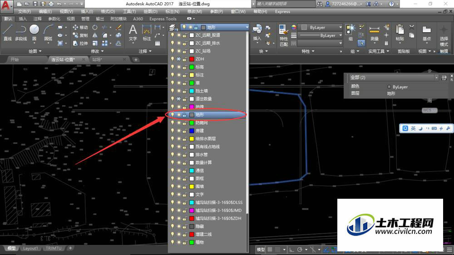Switch to the 管理 ribbon tab
454x255 pixels.
(85, 19)
